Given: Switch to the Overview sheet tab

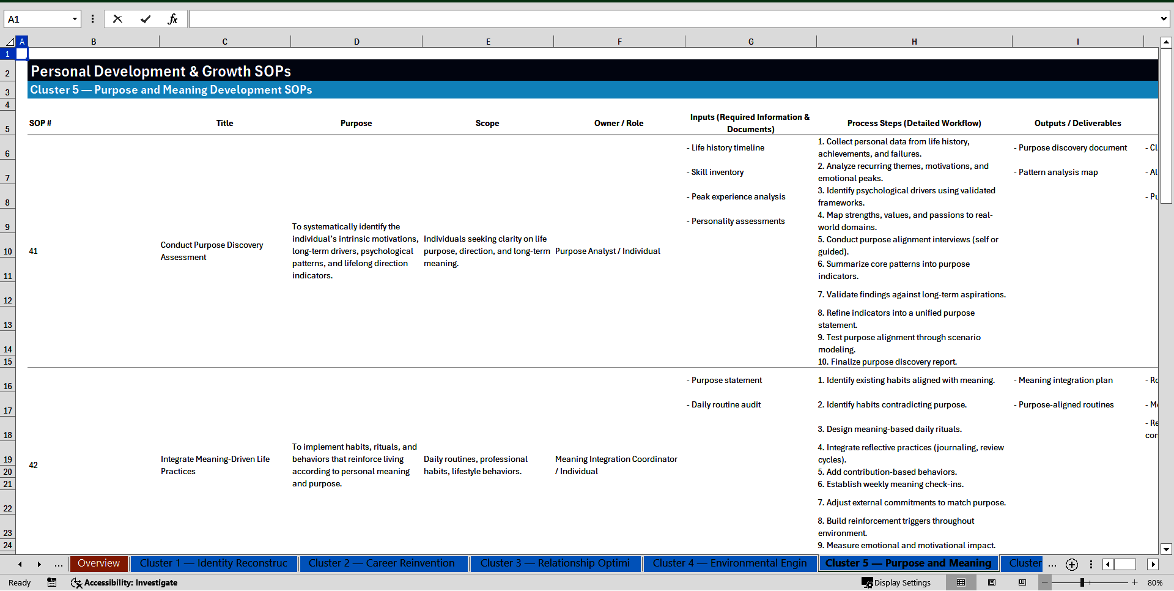Looking at the screenshot, I should coord(98,563).
